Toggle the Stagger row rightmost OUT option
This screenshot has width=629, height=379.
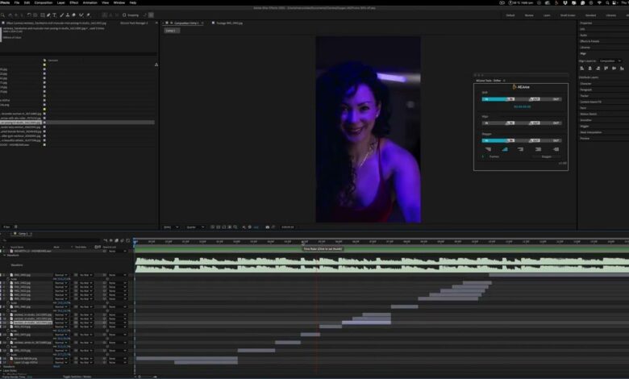pyautogui.click(x=556, y=141)
